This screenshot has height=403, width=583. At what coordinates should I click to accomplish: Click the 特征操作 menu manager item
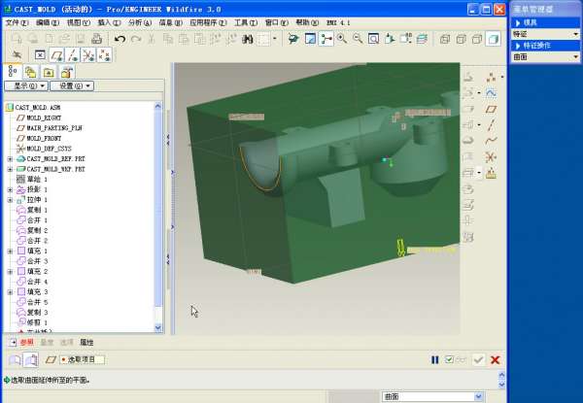[x=545, y=46]
